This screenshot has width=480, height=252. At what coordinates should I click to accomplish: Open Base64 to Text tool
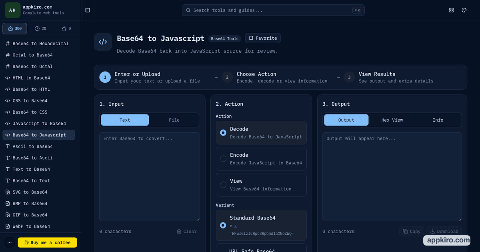pyautogui.click(x=39, y=181)
